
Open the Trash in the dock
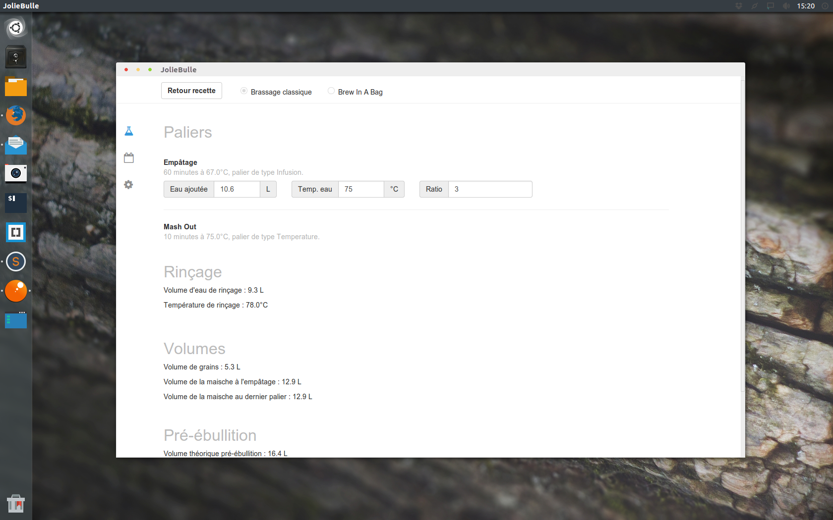coord(16,504)
